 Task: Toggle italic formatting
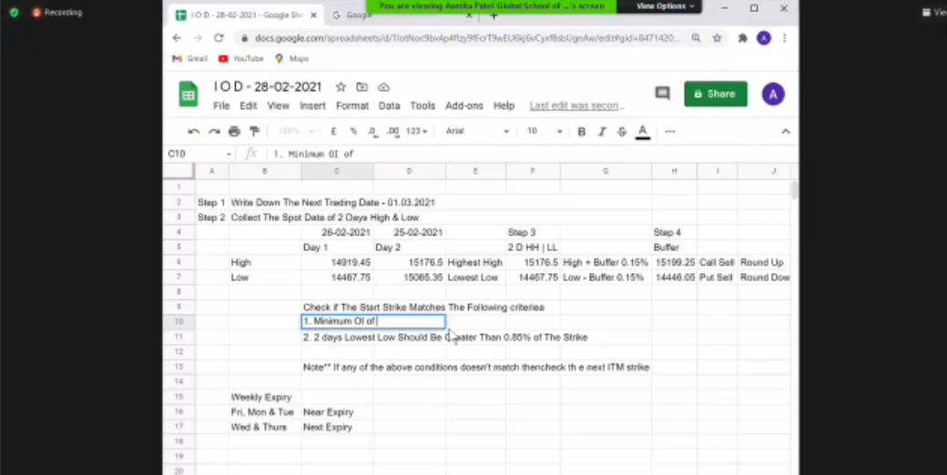point(602,132)
